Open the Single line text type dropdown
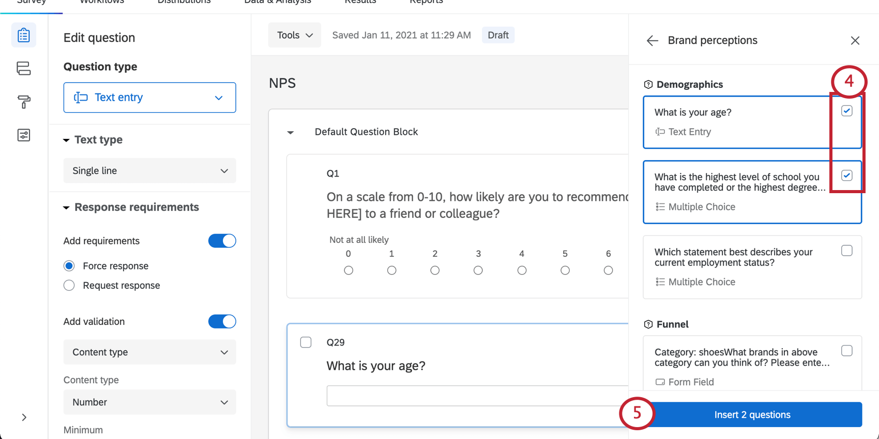Screen dimensions: 879x439 click(149, 171)
